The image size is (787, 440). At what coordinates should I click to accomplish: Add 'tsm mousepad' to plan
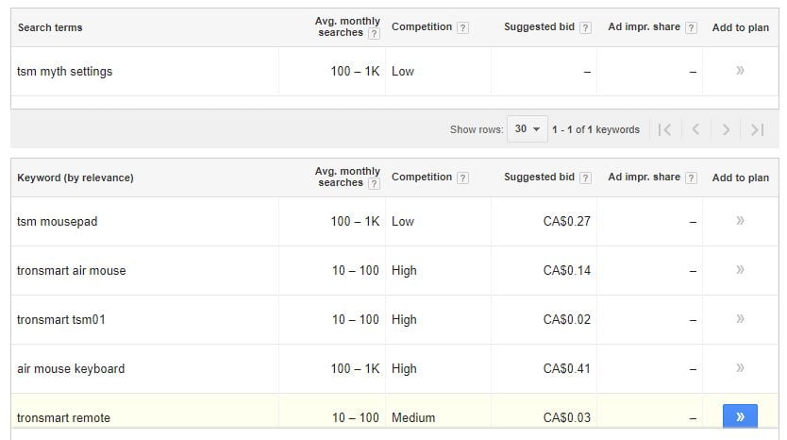pos(740,221)
